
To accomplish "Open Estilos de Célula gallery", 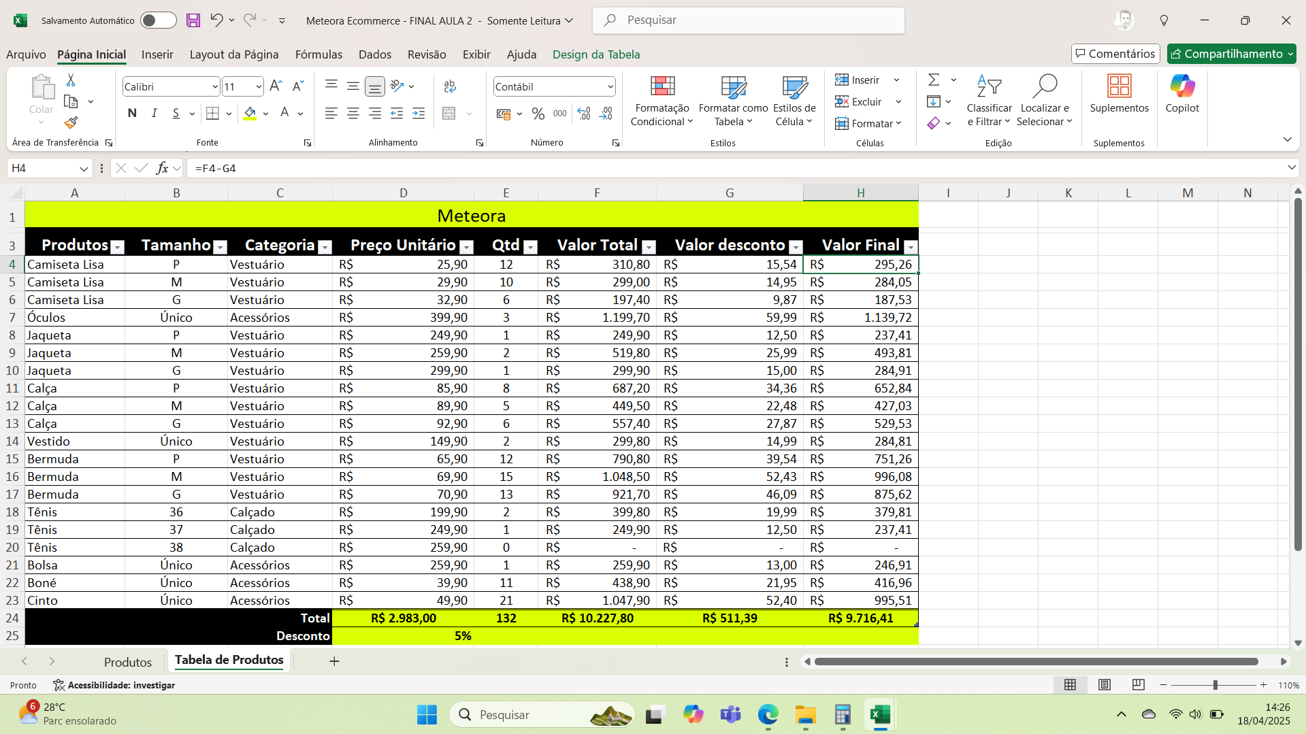I will pyautogui.click(x=794, y=101).
